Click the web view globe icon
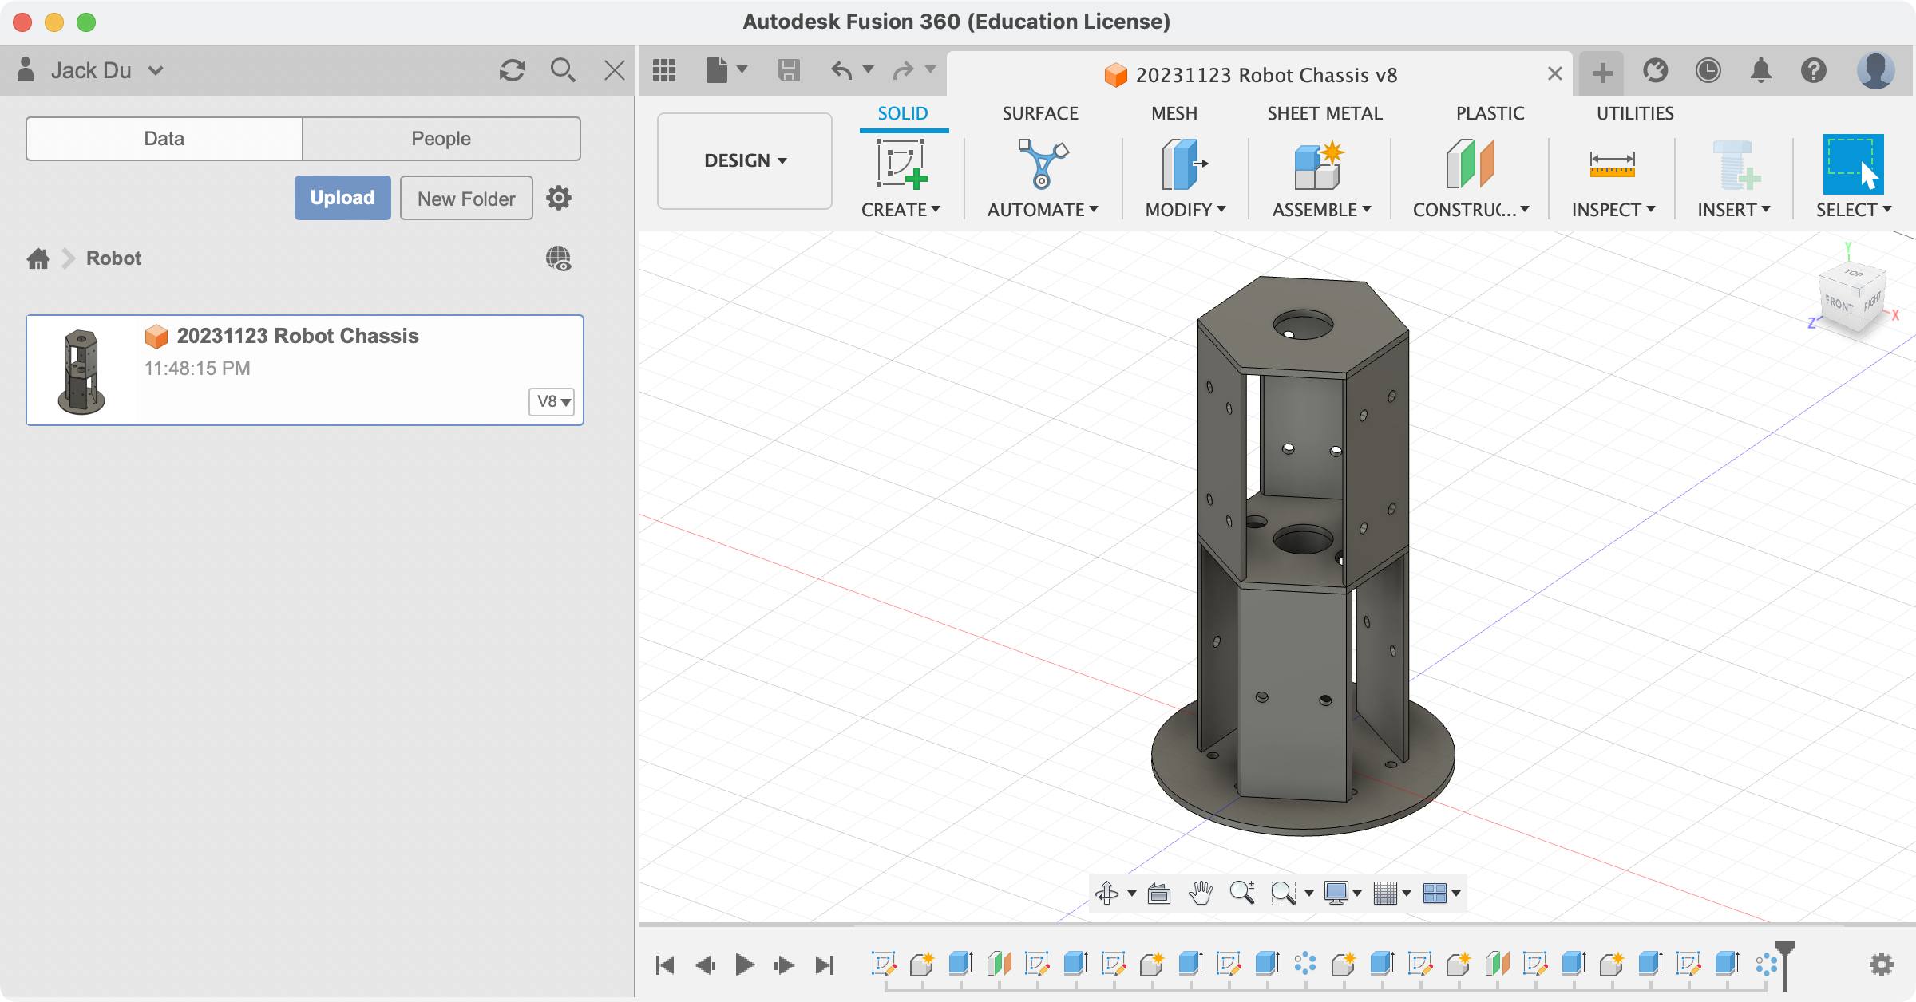1916x1002 pixels. pos(558,258)
